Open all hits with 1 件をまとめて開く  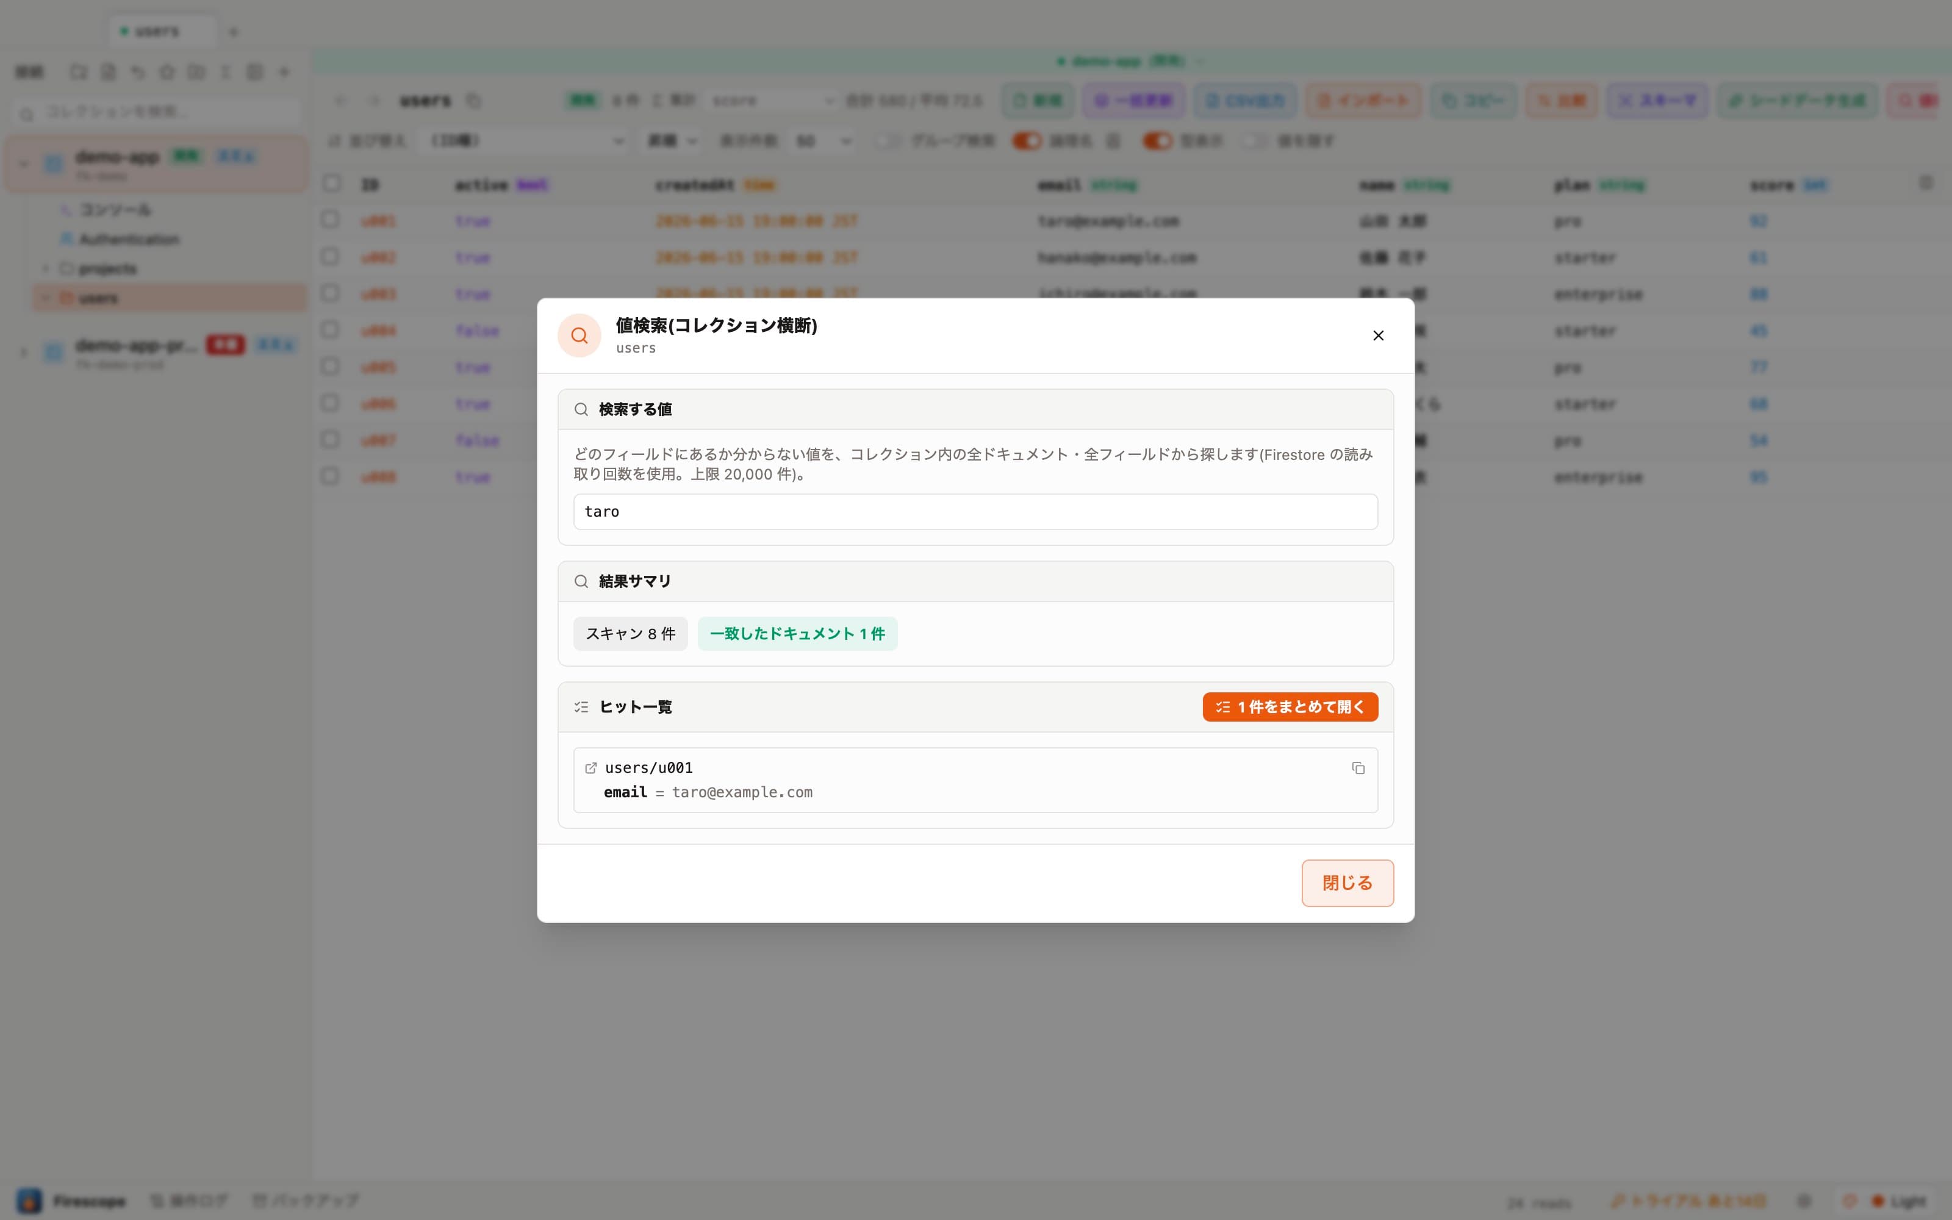click(1290, 707)
